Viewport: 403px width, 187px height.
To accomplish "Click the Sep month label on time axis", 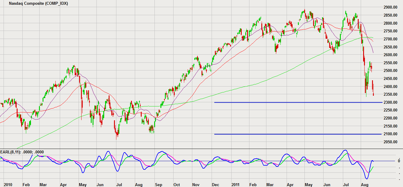I will [x=158, y=185].
